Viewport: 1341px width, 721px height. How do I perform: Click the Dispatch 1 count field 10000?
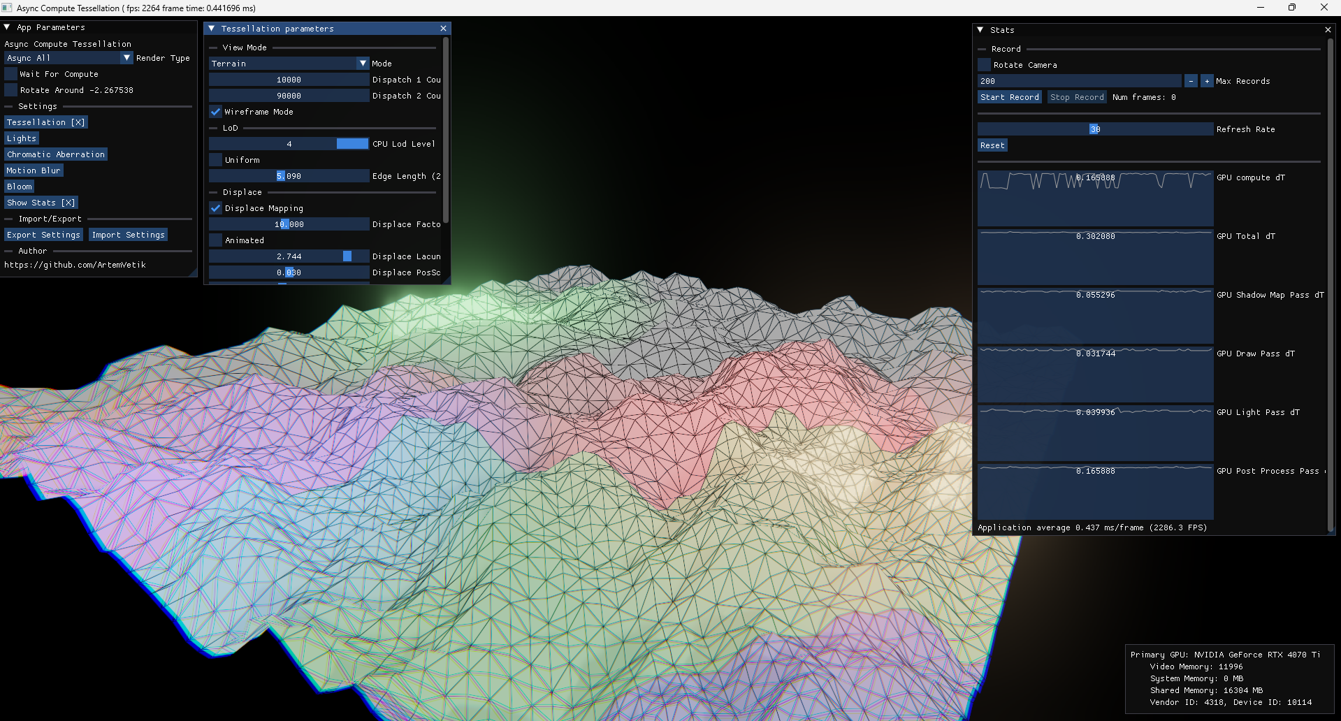pos(289,80)
